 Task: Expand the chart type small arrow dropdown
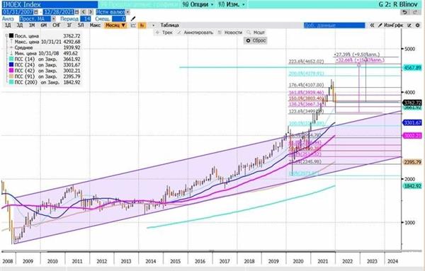click(x=153, y=25)
